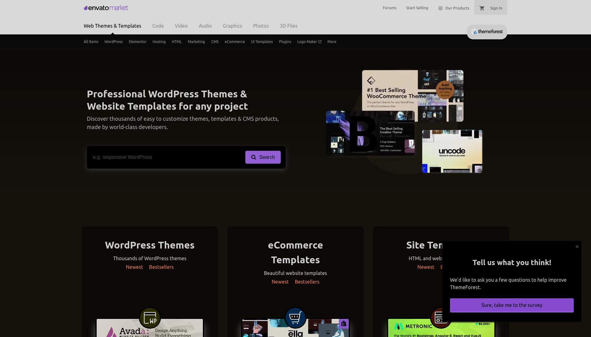Open #1 Best Selling WooCommerce Theme banner
The image size is (591, 337).
(412, 96)
